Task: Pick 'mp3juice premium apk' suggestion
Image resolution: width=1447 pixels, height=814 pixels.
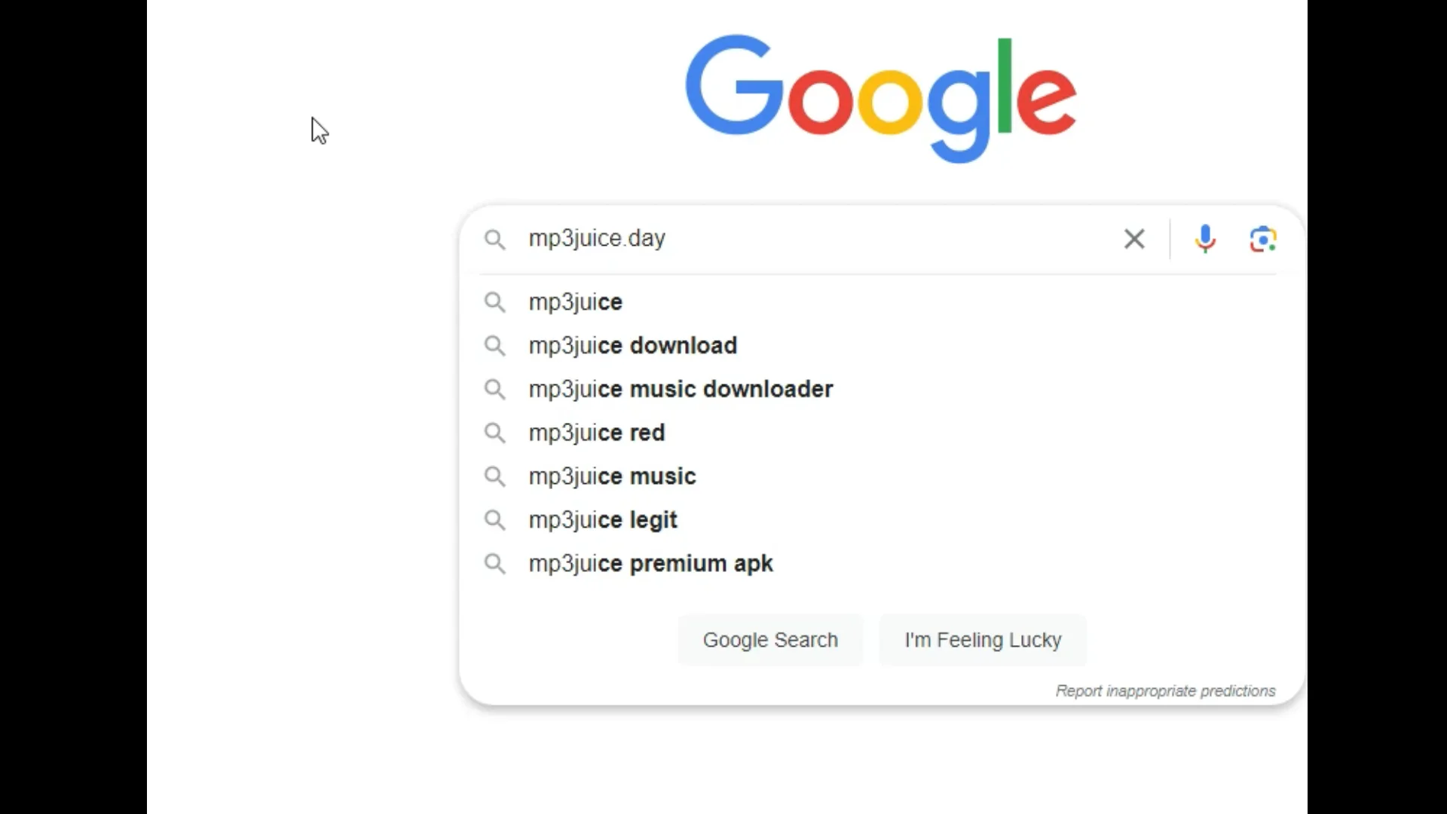Action: (650, 564)
